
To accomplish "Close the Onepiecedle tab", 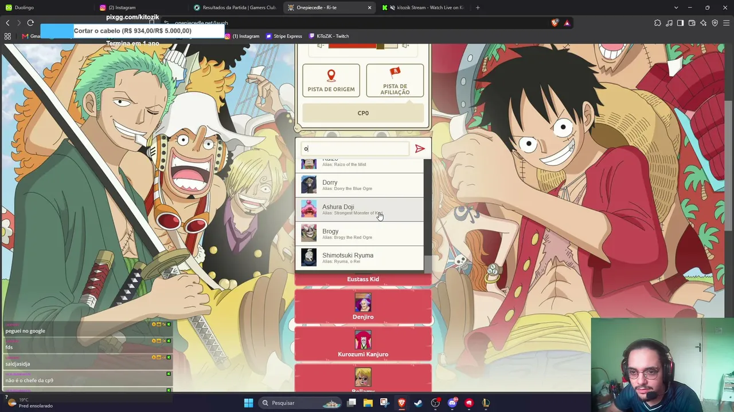I will coord(369,7).
